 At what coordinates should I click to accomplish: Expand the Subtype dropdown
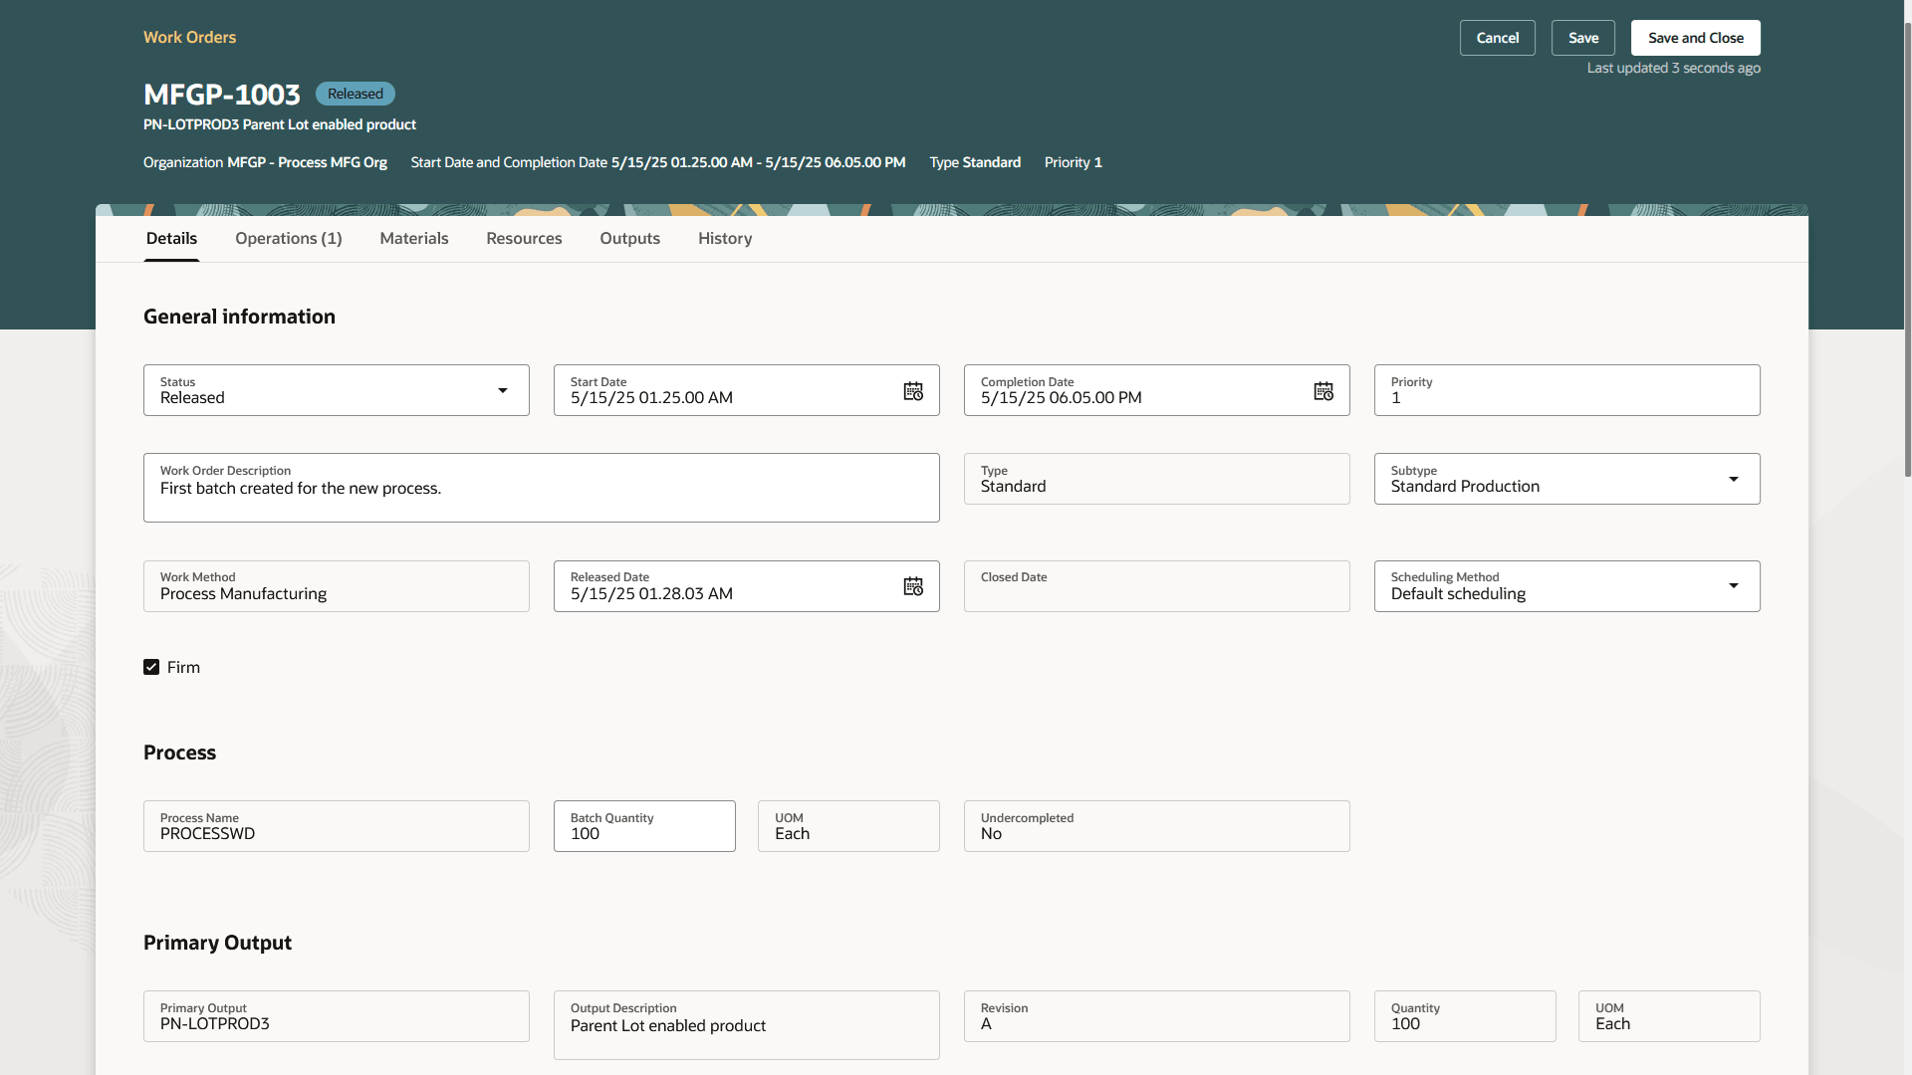click(1733, 479)
